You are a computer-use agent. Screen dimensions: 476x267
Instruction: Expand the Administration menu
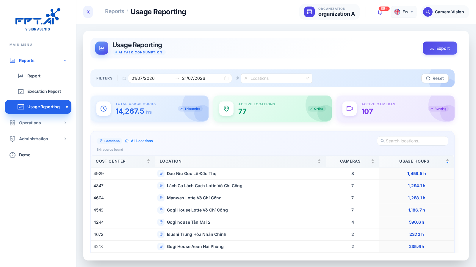coord(38,139)
